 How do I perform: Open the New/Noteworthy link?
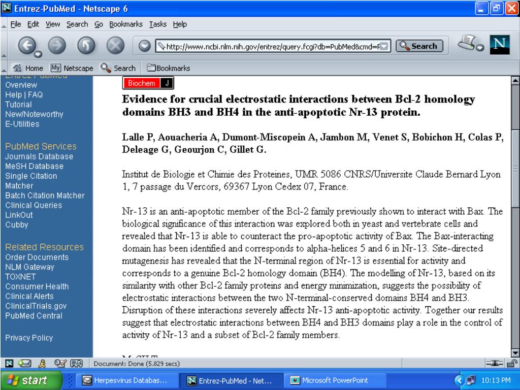tap(34, 114)
